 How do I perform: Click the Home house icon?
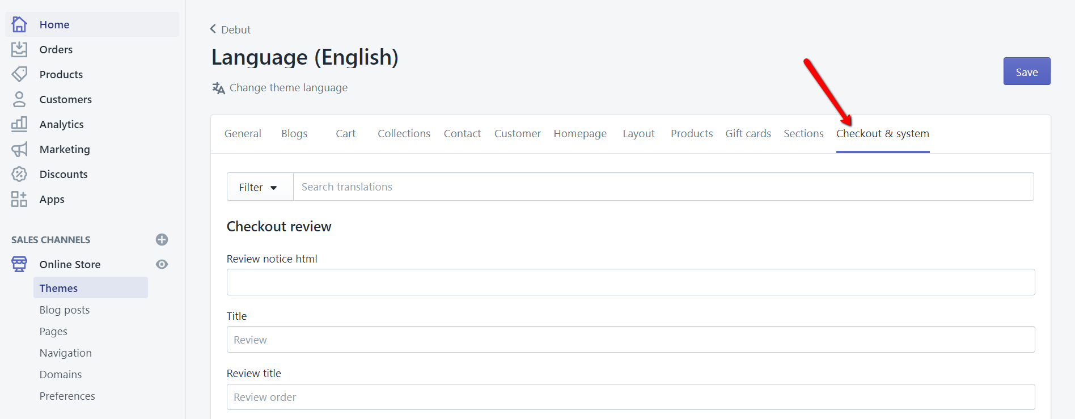point(19,24)
